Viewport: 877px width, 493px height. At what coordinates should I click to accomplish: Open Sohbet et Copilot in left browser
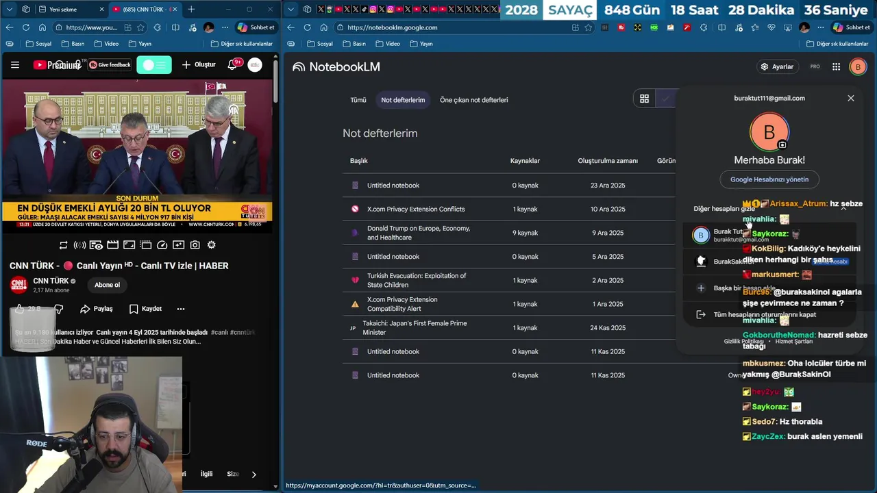pyautogui.click(x=256, y=27)
